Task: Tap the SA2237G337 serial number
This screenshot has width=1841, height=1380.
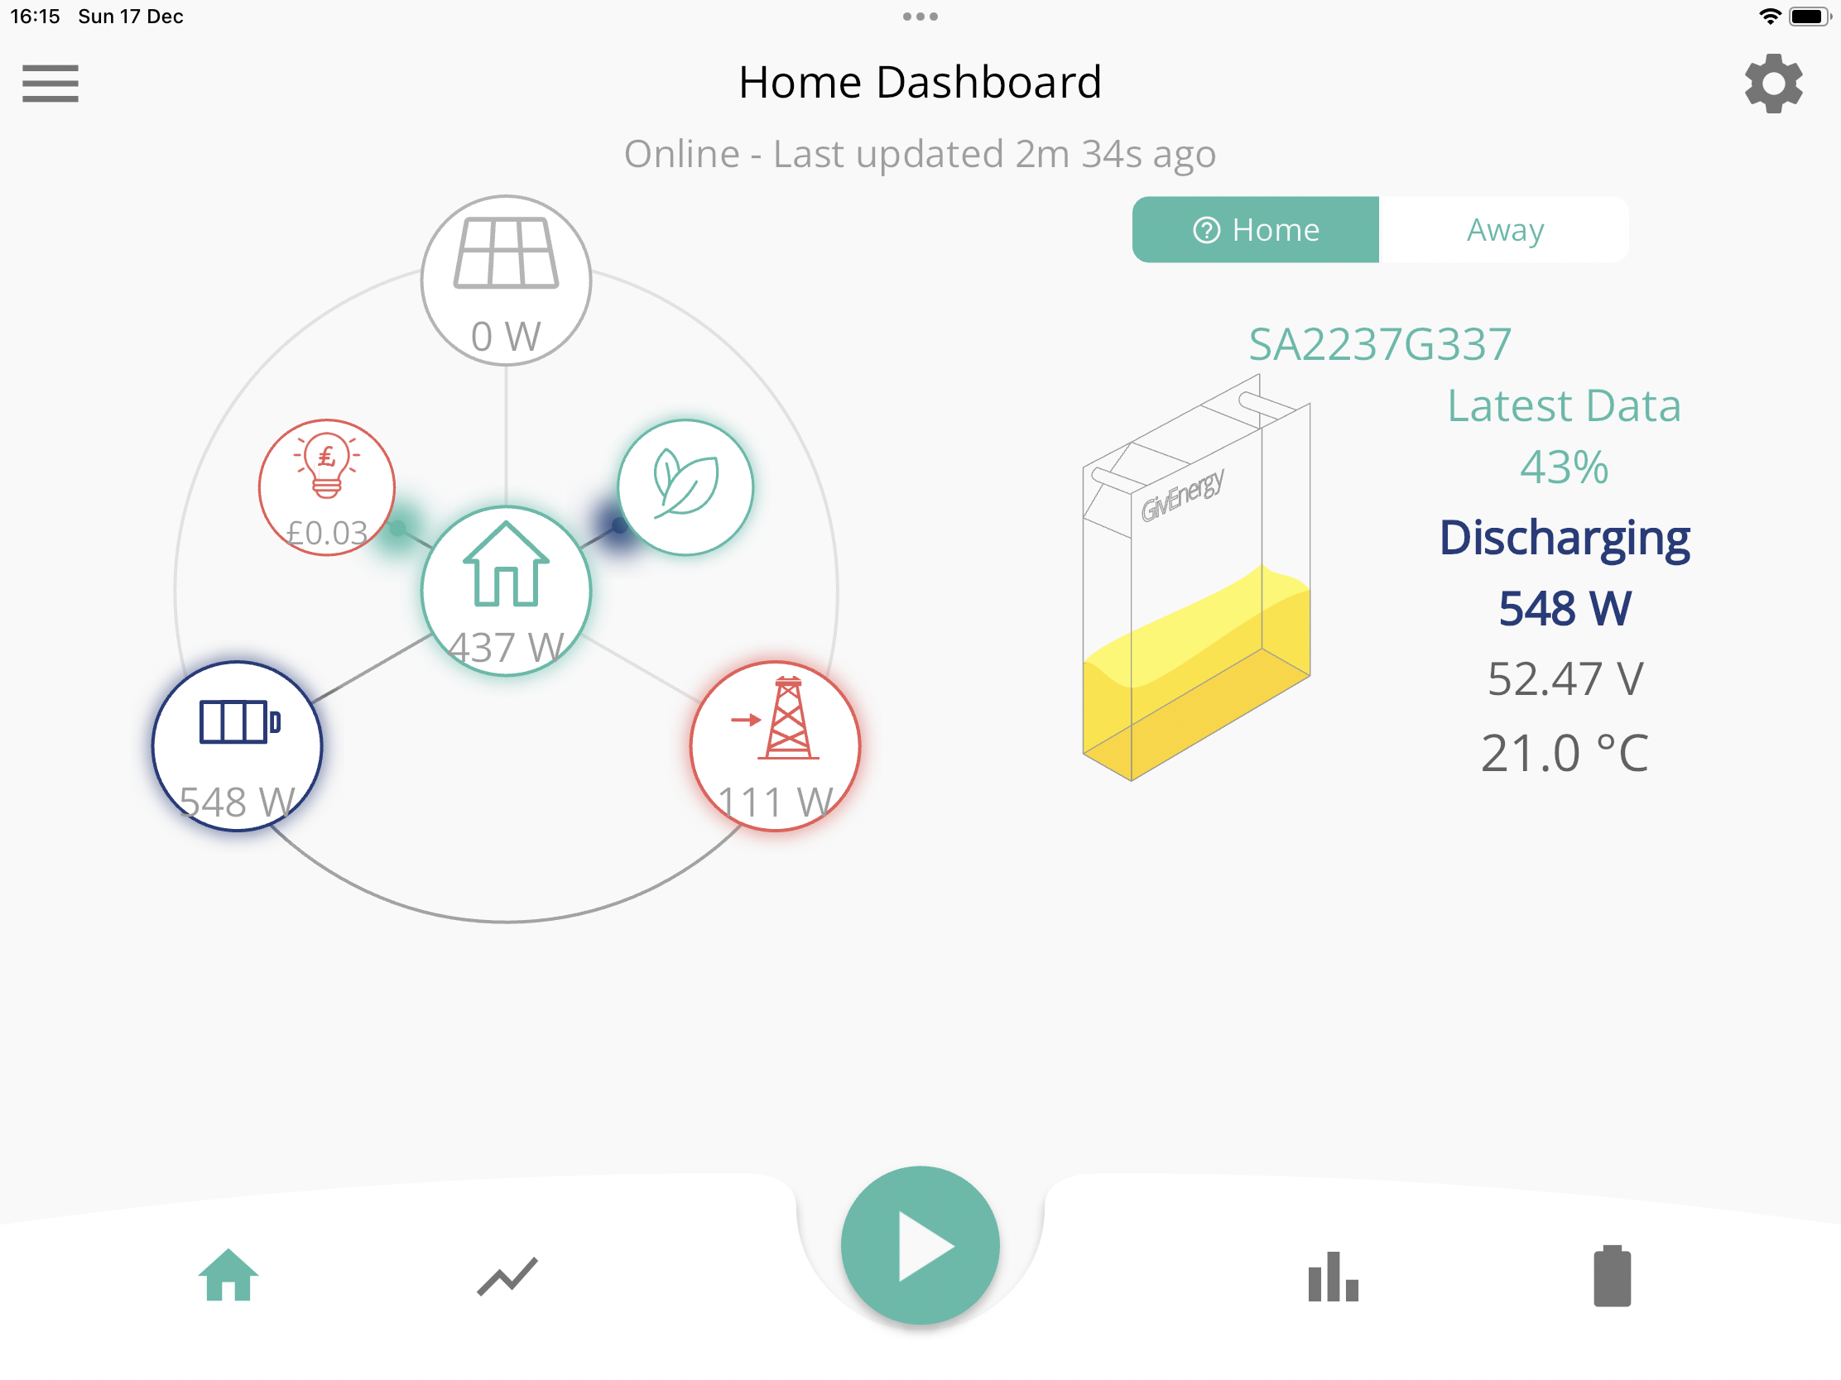Action: [x=1379, y=344]
